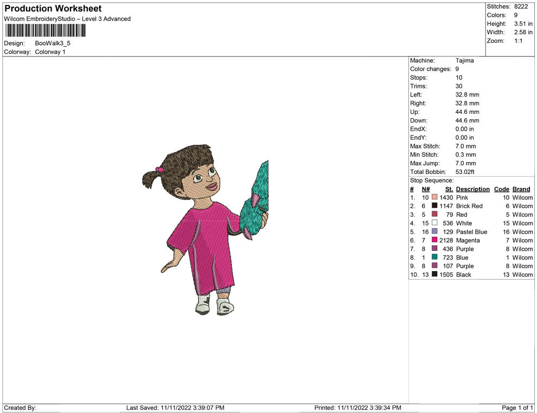
Task: Click the stitch count 1430 for Pink
Action: tap(446, 197)
